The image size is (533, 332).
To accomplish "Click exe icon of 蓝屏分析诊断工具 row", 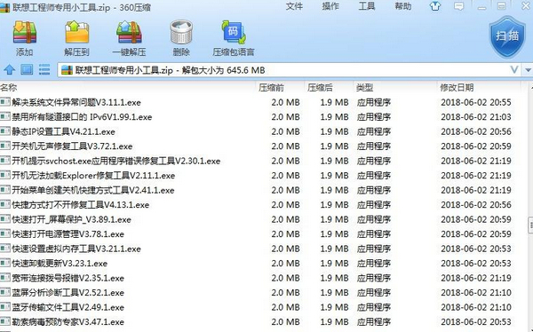I will pyautogui.click(x=5, y=292).
